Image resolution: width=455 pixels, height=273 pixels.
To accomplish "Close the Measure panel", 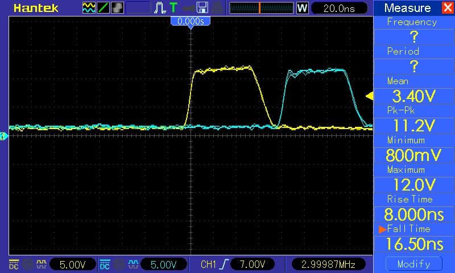I will pyautogui.click(x=448, y=7).
